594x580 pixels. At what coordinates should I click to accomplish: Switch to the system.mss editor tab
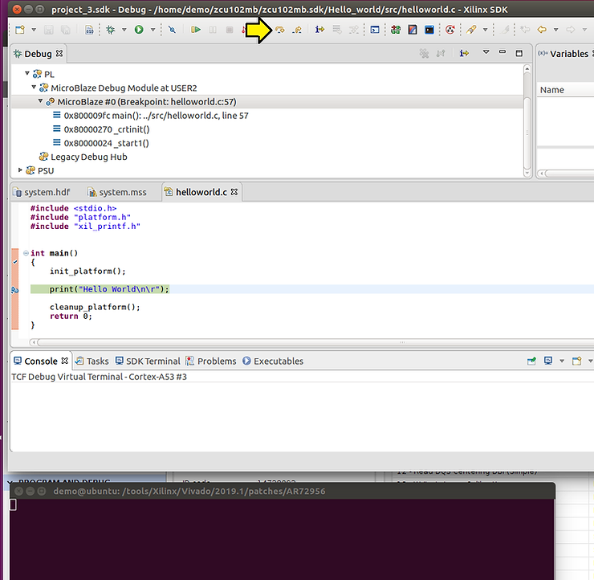click(x=122, y=193)
